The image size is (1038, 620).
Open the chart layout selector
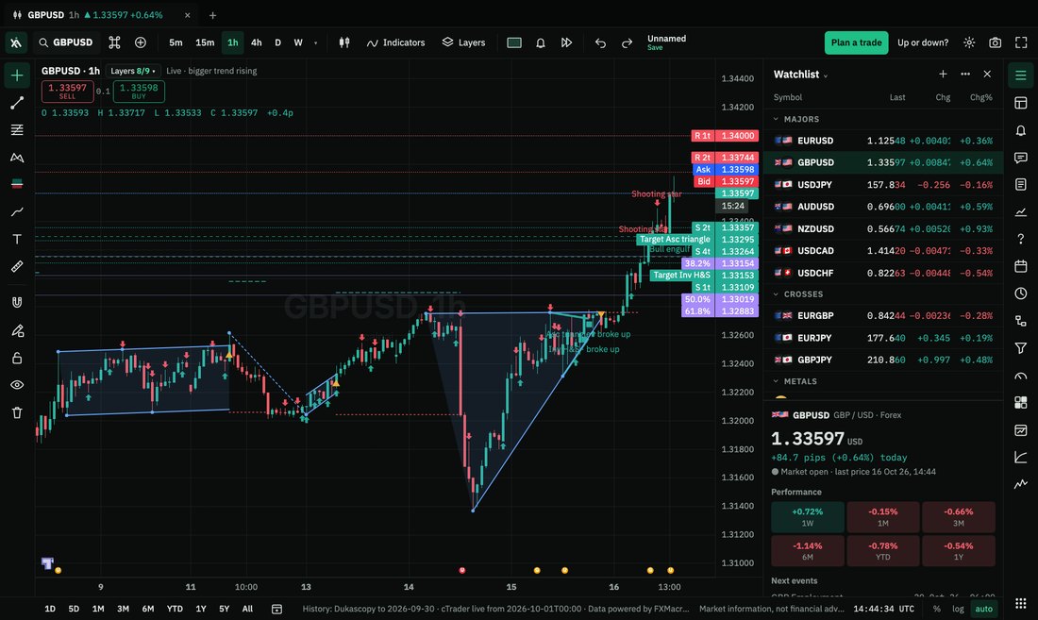click(514, 42)
